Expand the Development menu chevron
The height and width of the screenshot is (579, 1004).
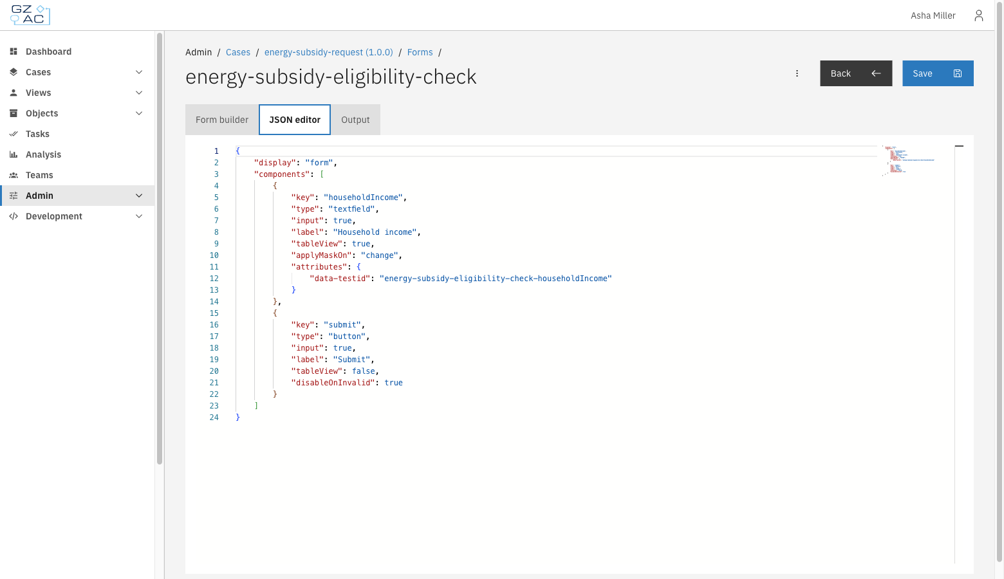(x=139, y=216)
